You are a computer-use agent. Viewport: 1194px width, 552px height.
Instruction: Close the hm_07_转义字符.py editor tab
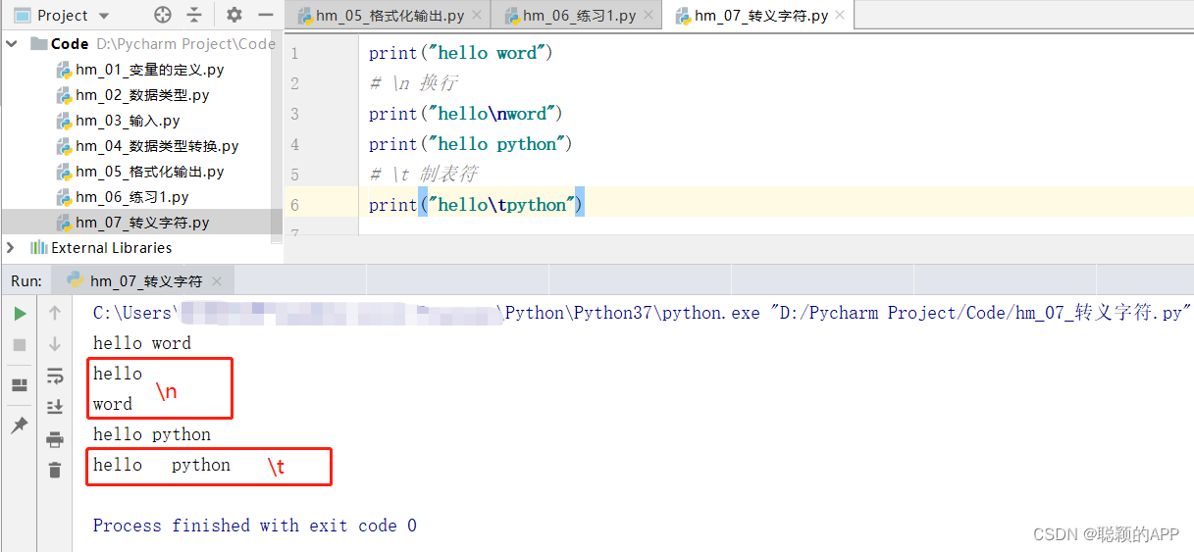pyautogui.click(x=841, y=17)
